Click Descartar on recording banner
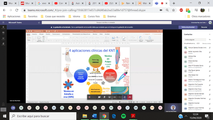Image resolution: width=213 pixels, height=120 pixels. point(204,27)
